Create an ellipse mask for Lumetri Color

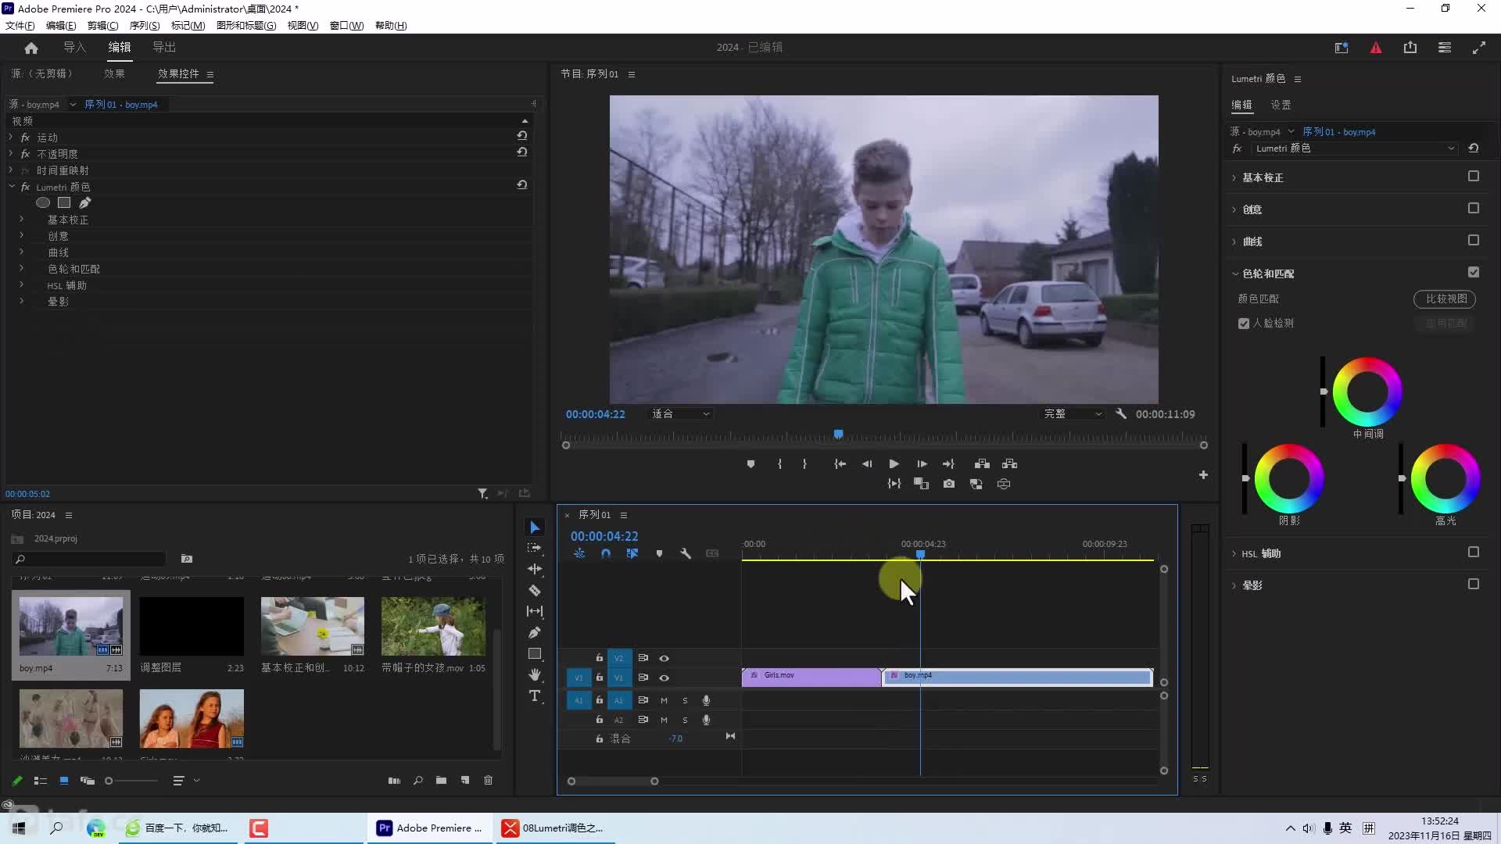43,203
